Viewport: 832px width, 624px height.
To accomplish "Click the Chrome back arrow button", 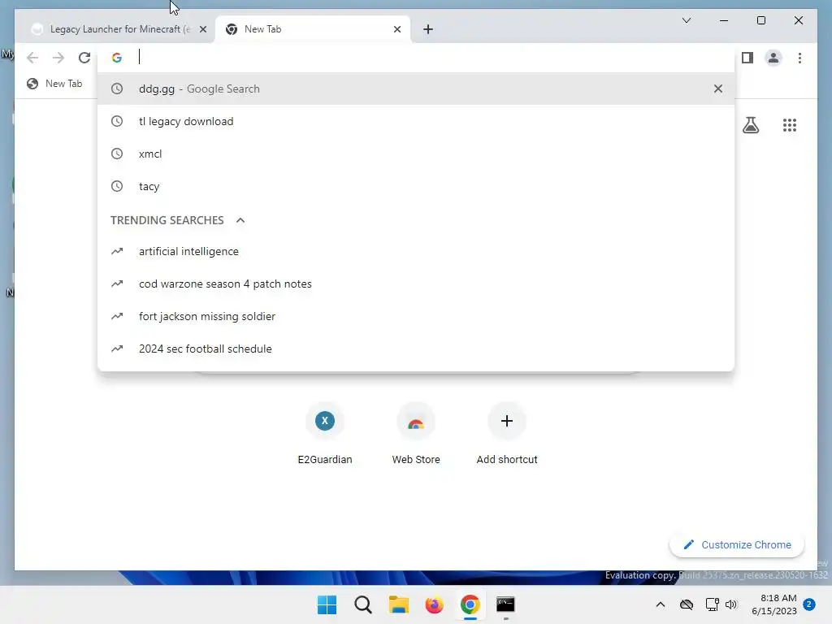I will tap(32, 58).
